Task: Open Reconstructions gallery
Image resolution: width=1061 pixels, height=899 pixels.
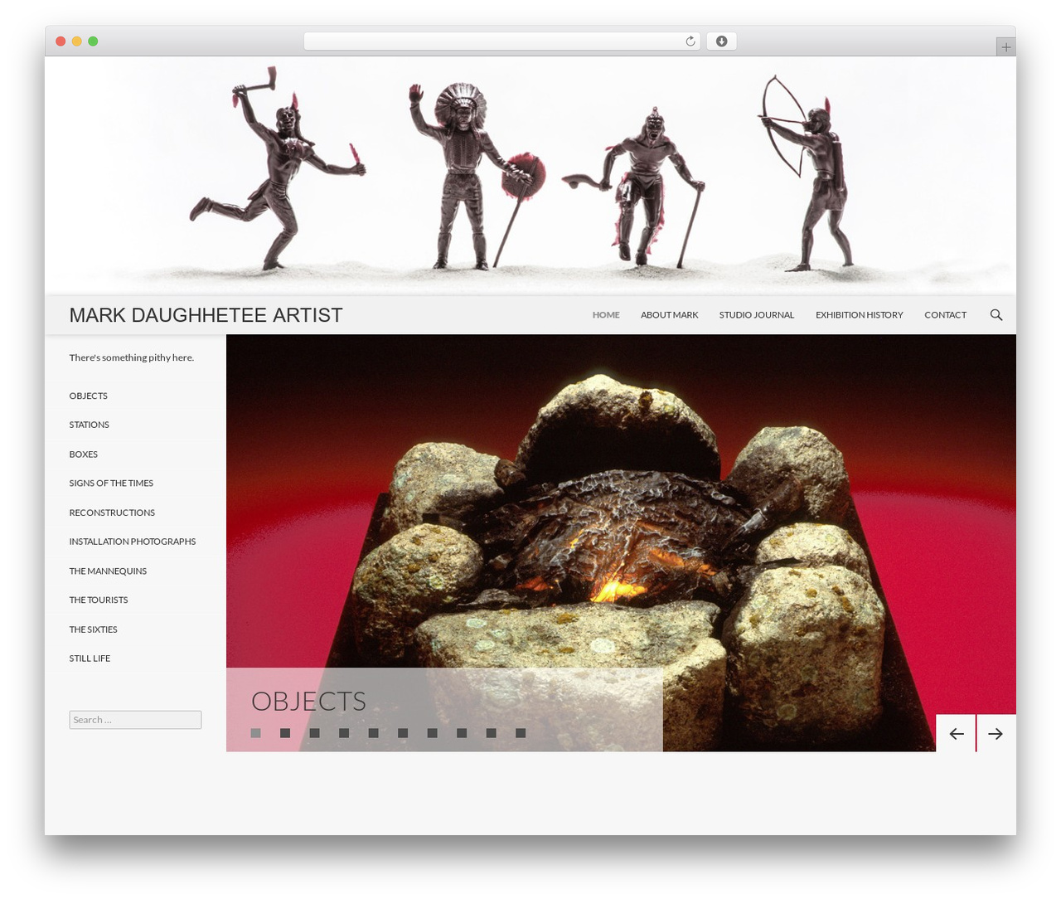Action: (x=112, y=513)
